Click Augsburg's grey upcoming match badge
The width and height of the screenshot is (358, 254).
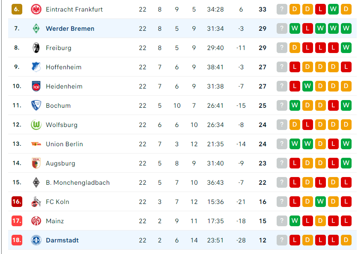pos(282,163)
